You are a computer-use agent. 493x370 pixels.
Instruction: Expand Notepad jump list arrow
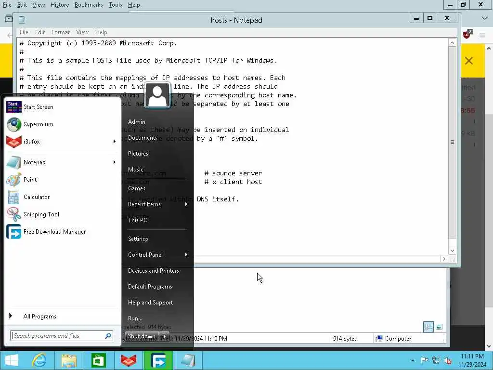coord(115,162)
